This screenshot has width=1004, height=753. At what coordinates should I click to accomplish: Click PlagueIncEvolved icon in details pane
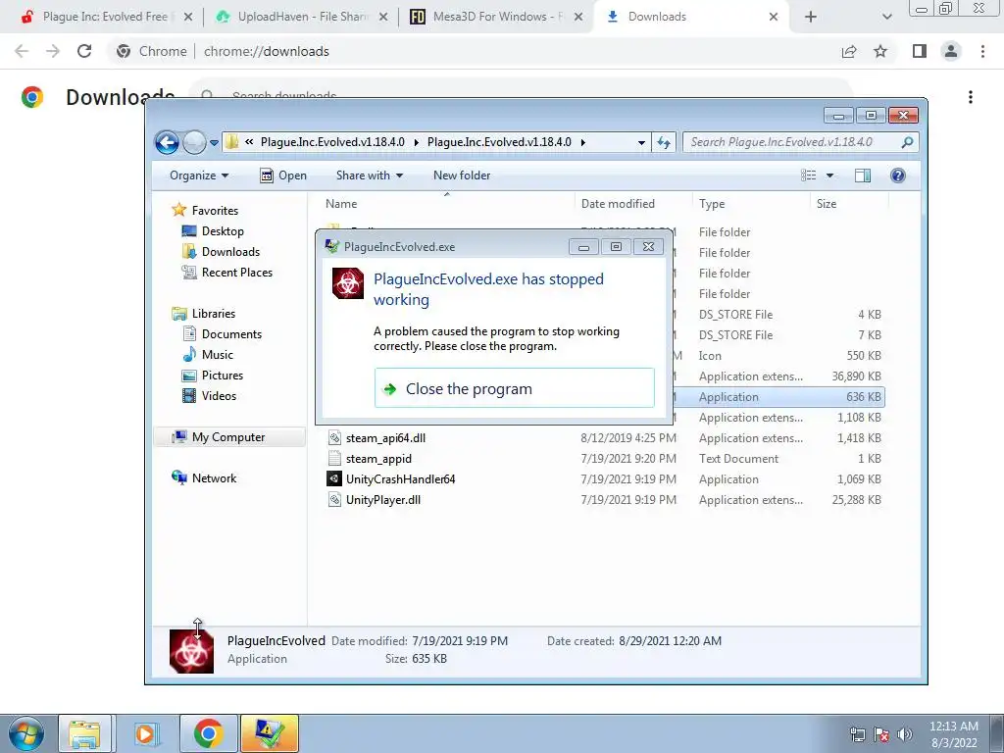pyautogui.click(x=191, y=651)
